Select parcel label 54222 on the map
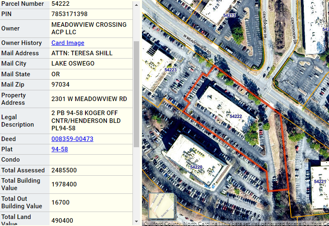329x226 pixels. pos(236,116)
